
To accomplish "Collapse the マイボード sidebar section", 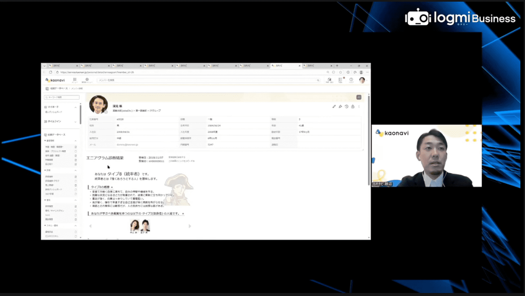I will [75, 107].
